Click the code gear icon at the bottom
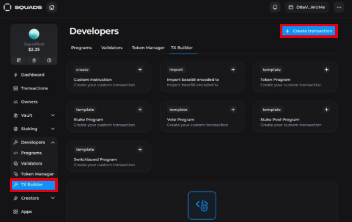The width and height of the screenshot is (352, 222). (202, 205)
